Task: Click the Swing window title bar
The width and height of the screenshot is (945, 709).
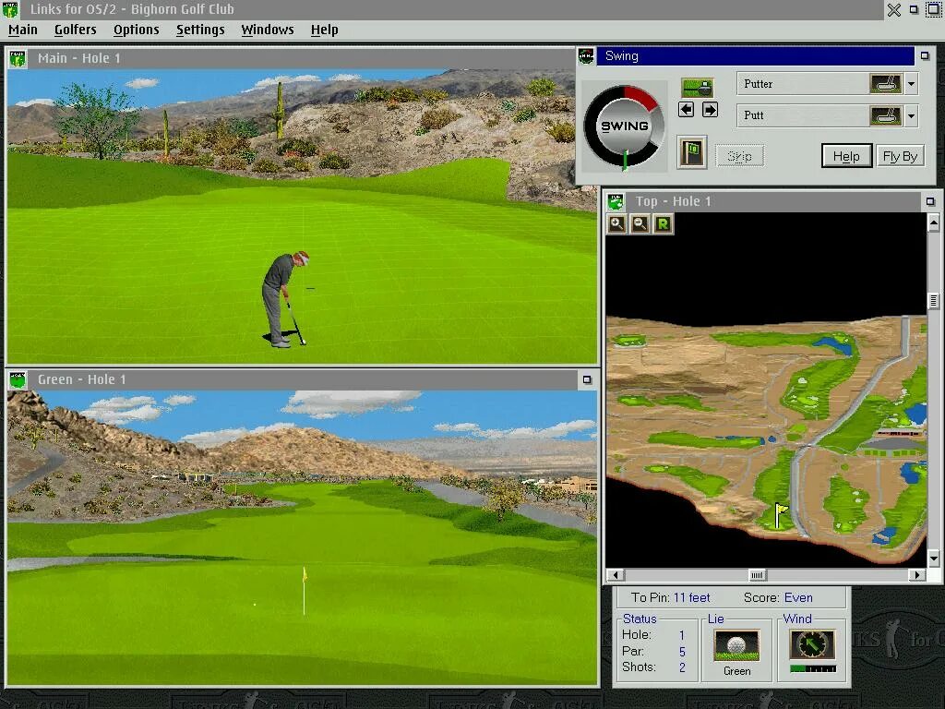Action: 755,56
